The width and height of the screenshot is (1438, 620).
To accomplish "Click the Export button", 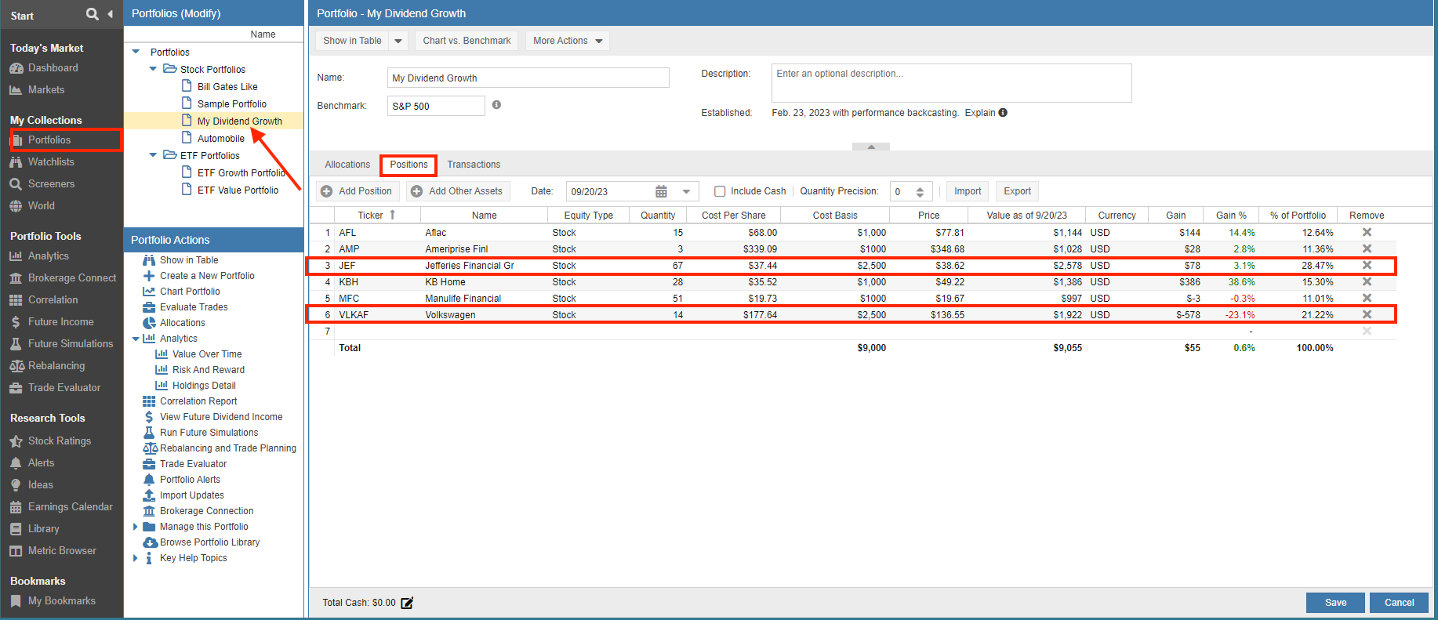I will (x=1017, y=191).
